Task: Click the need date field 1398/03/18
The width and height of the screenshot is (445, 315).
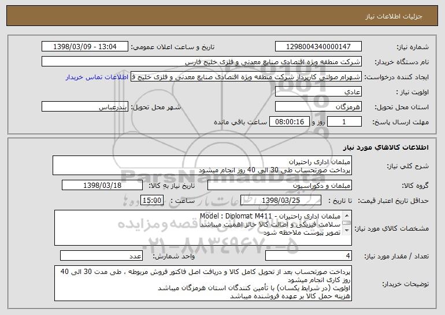Action: tap(102, 185)
